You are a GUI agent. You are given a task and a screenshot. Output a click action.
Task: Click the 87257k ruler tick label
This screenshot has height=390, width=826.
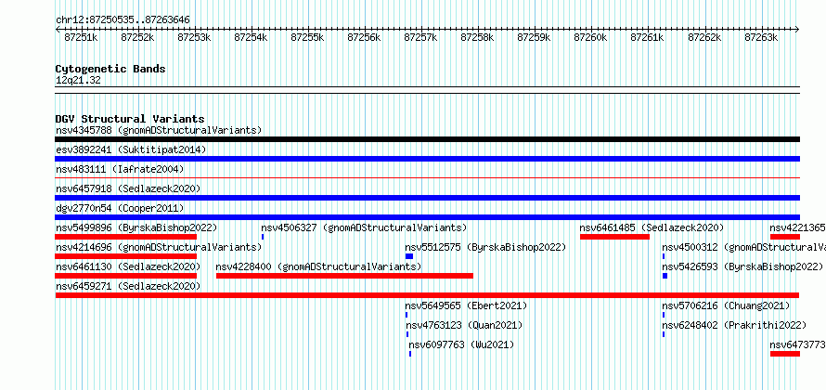[420, 37]
